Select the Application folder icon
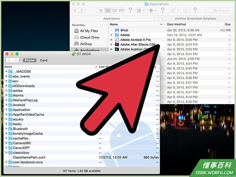 pos(10,110)
